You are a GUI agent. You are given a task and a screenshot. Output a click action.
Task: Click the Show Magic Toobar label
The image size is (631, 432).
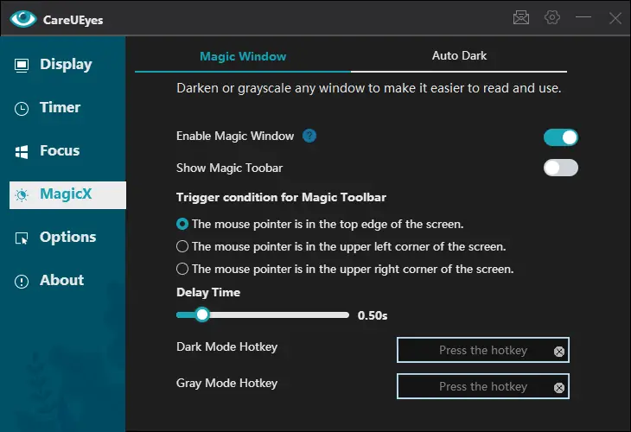(x=229, y=168)
